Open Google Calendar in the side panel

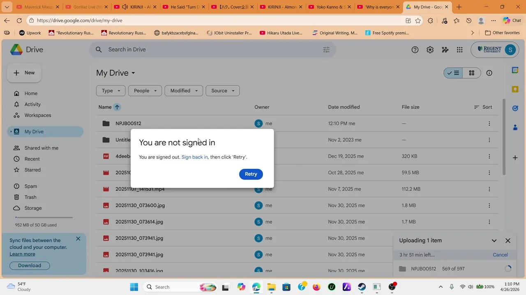click(x=515, y=70)
